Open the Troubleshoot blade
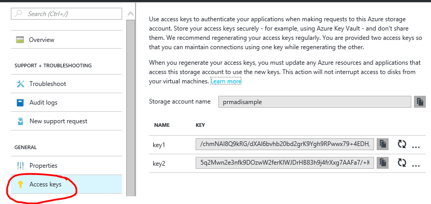This screenshot has width=431, height=204. click(67, 83)
